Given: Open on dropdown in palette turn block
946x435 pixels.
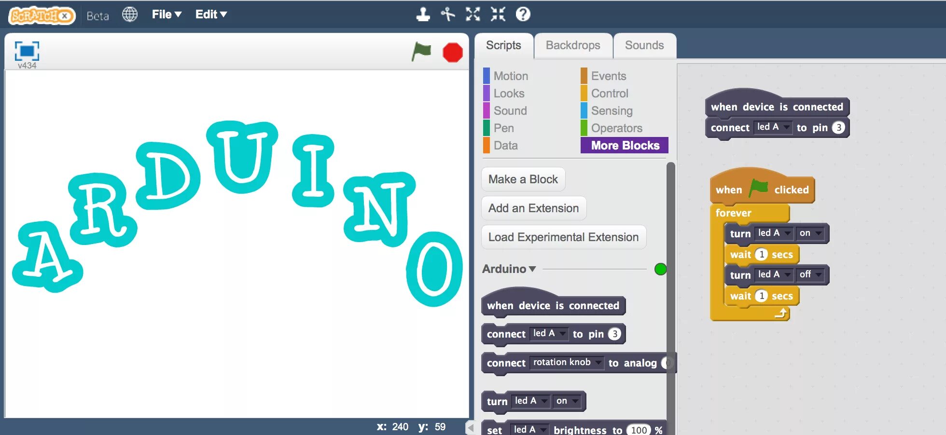Looking at the screenshot, I should point(567,401).
